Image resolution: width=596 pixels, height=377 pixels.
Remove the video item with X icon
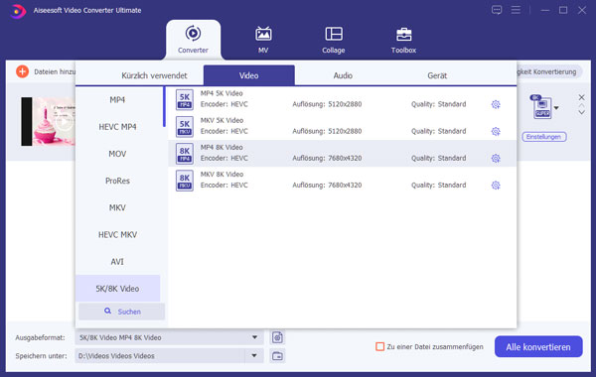(581, 97)
